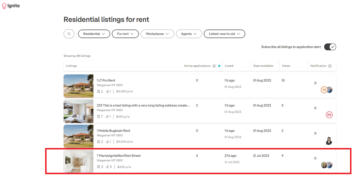This screenshot has height=175, width=356.
Task: Open the Listed: new to old sort dropdown
Action: (x=224, y=34)
